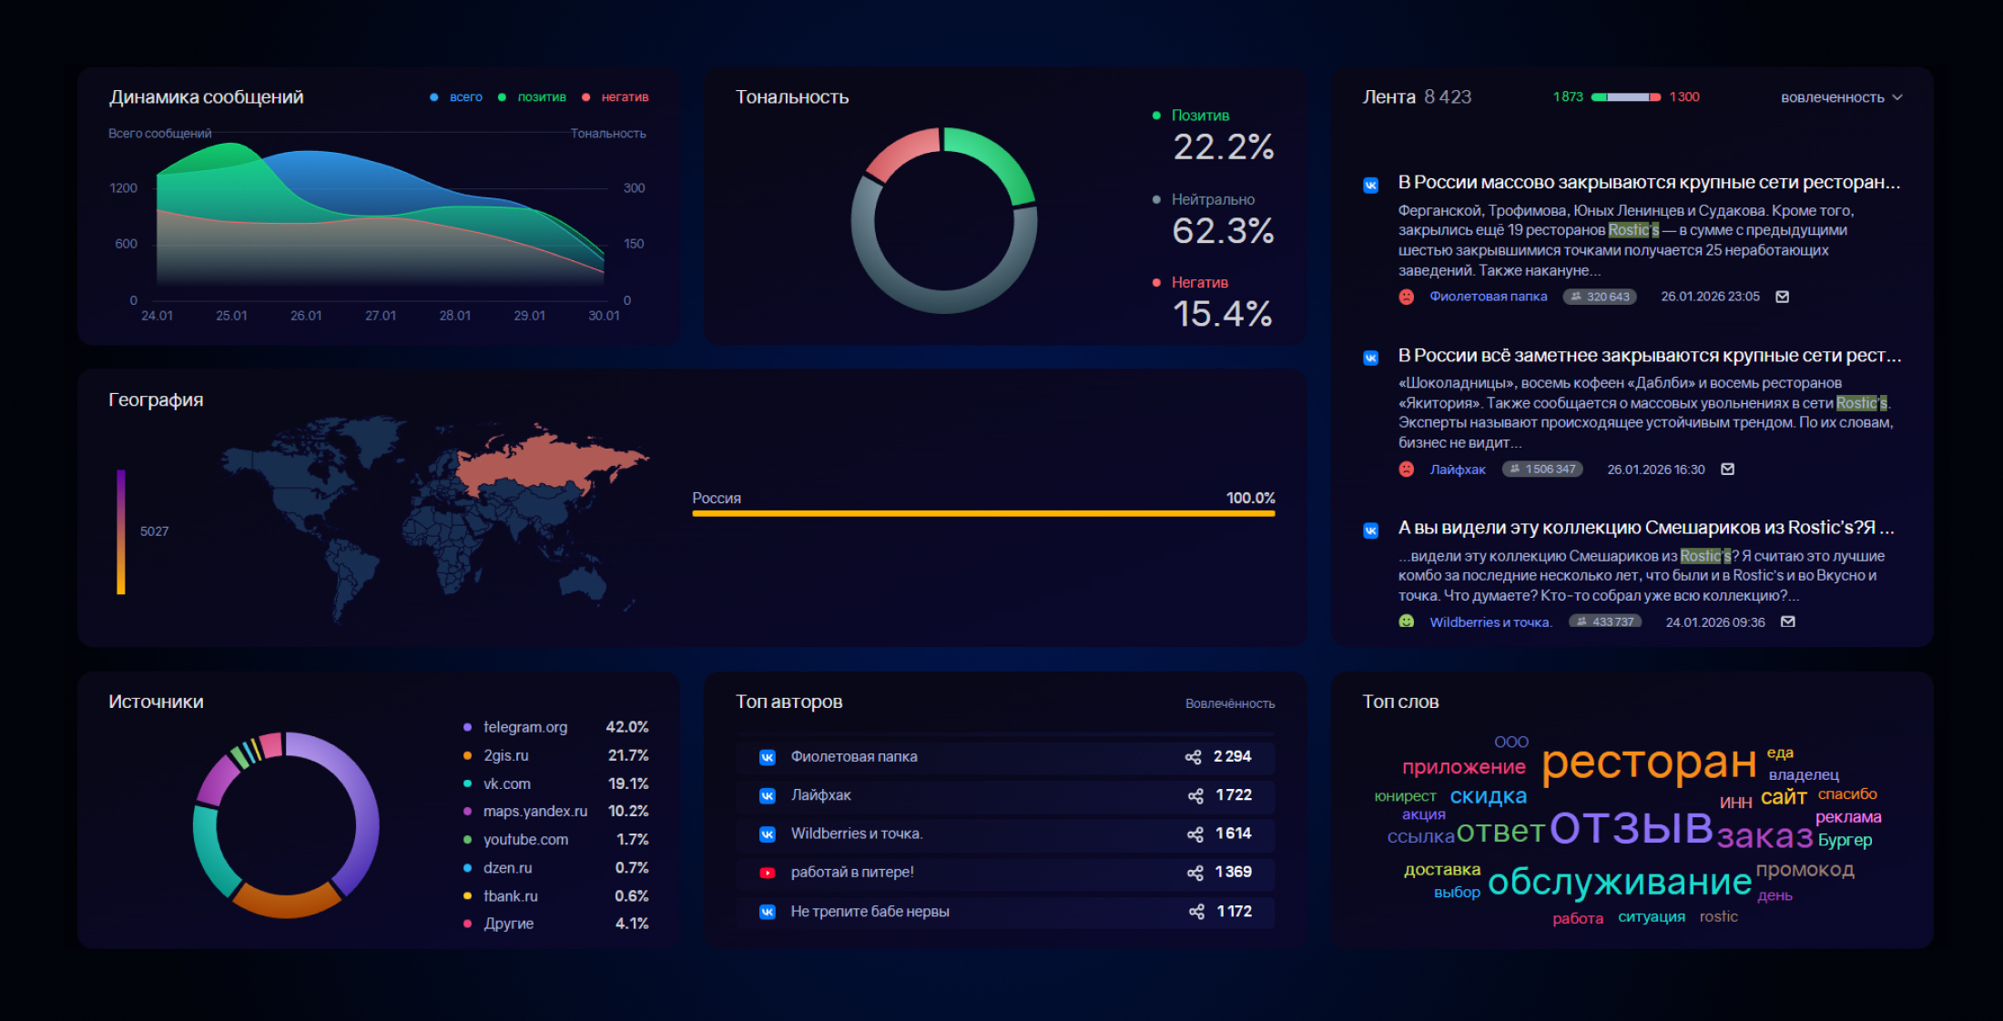Toggle 2gis.ru in the sources legend
Viewport: 2003px width, 1021px height.
pos(555,755)
